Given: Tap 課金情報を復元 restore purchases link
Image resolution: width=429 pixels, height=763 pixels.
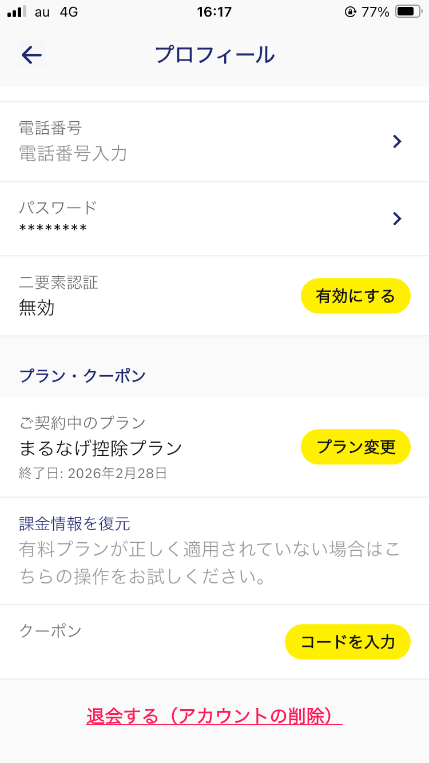Looking at the screenshot, I should click(75, 523).
